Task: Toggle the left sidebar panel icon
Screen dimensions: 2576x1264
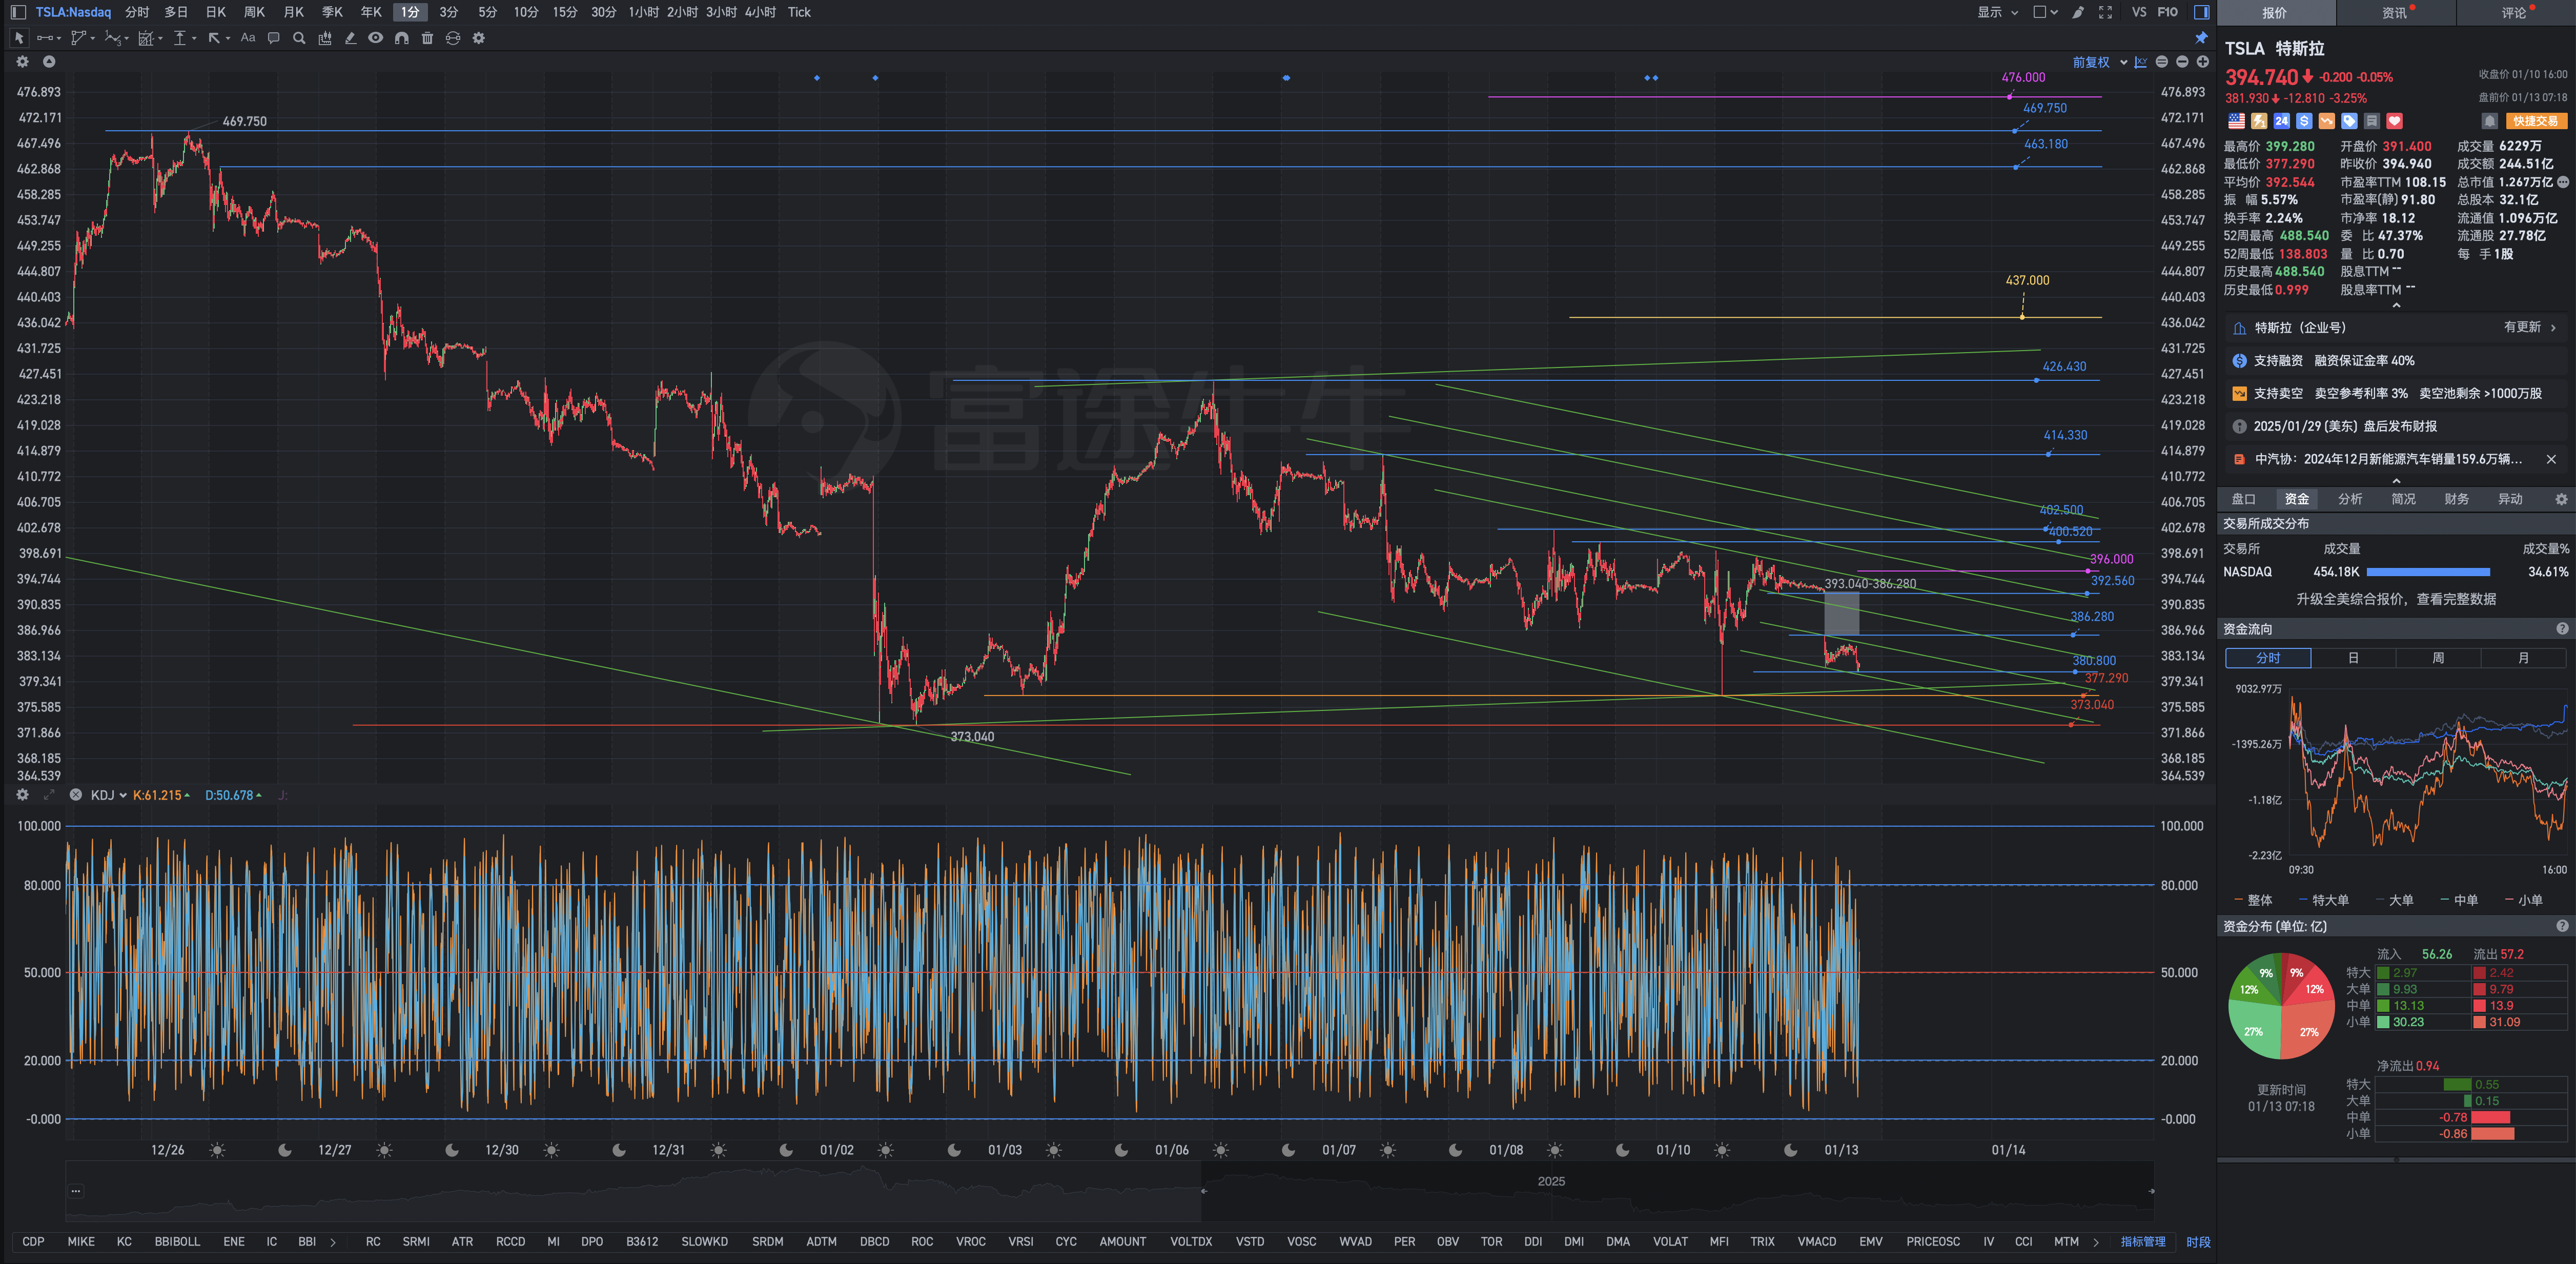Action: point(18,12)
